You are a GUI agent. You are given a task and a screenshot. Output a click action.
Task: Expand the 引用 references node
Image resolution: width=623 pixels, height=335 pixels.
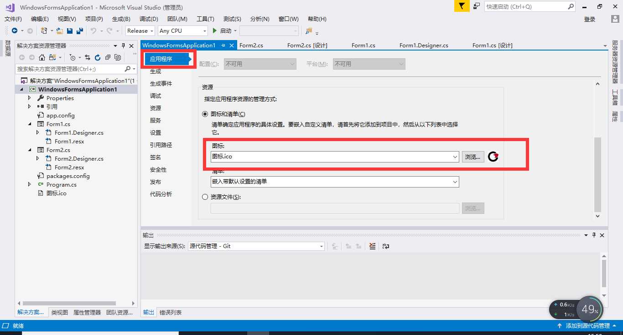[x=30, y=107]
